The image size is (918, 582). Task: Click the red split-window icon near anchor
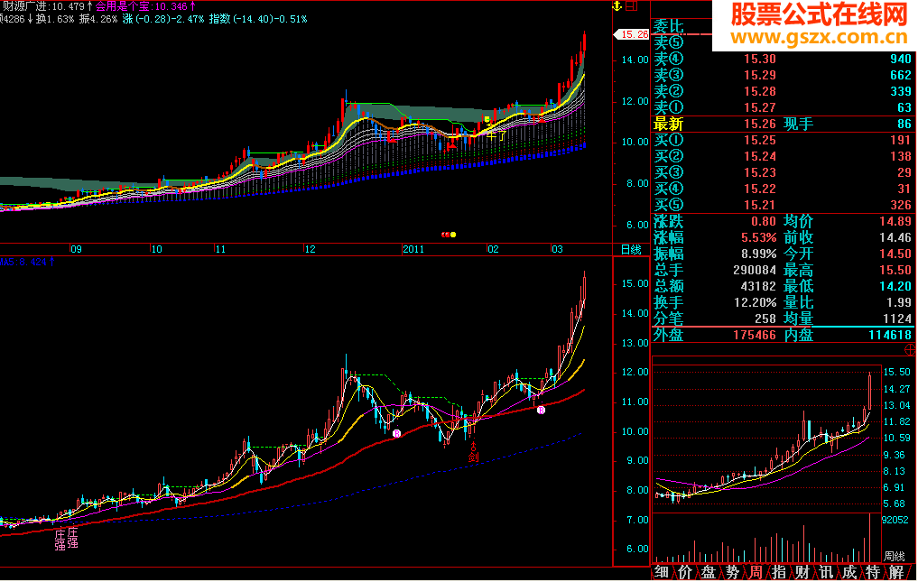(632, 6)
